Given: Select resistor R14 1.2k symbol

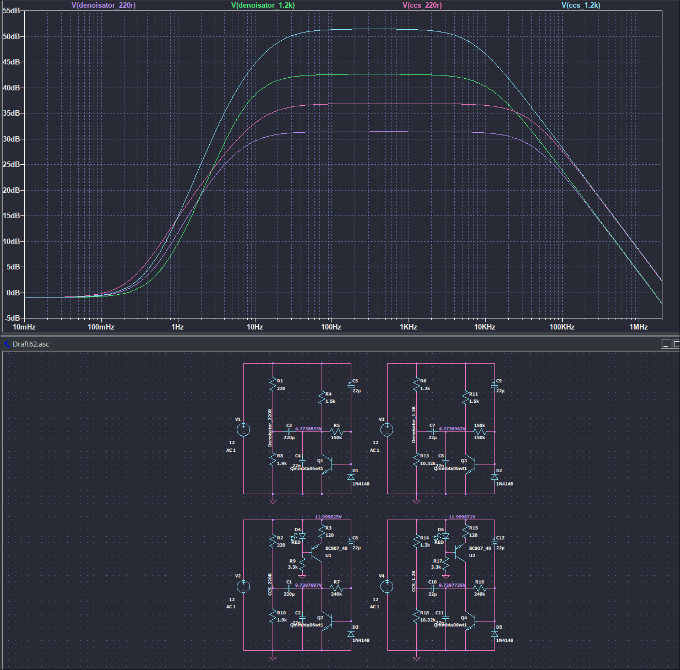Looking at the screenshot, I should [416, 541].
